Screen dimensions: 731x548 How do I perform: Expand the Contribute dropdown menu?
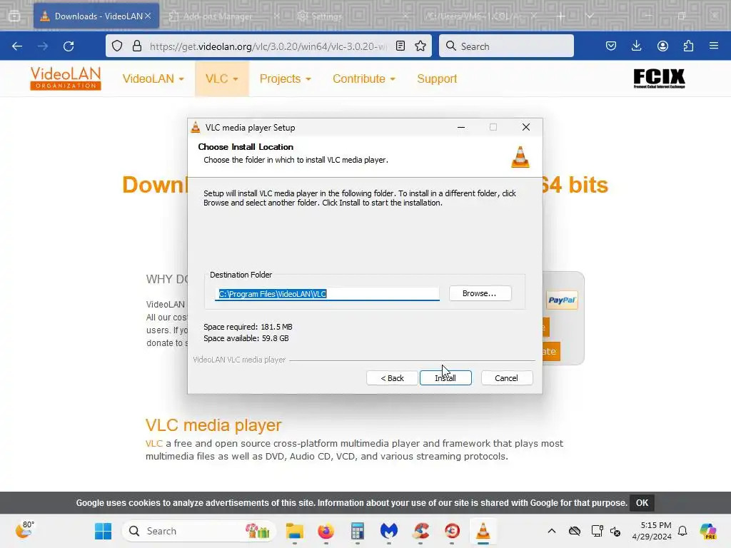pyautogui.click(x=363, y=78)
